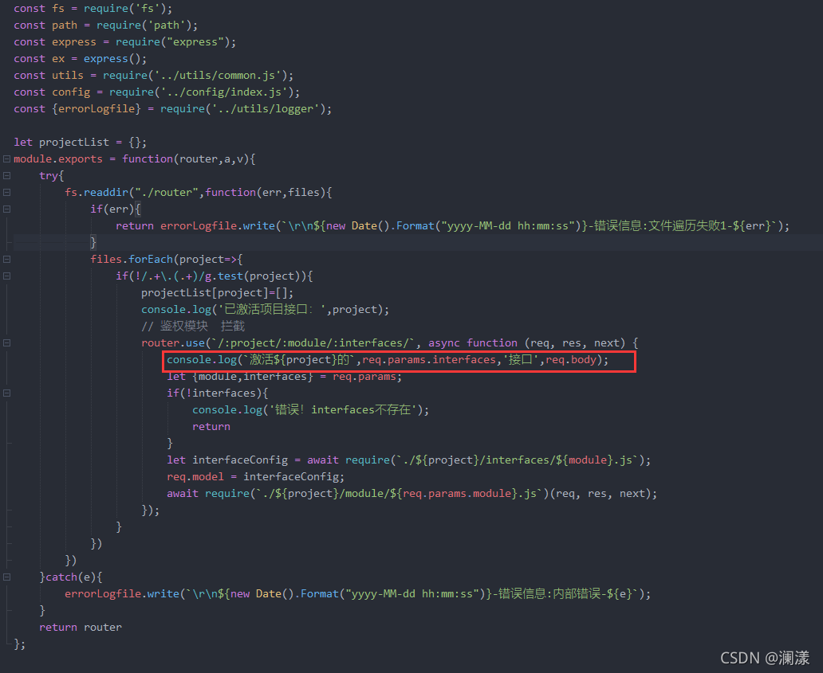This screenshot has width=823, height=673.
Task: Click the route string `/:project/:module/:interfaces/`
Action: [313, 342]
